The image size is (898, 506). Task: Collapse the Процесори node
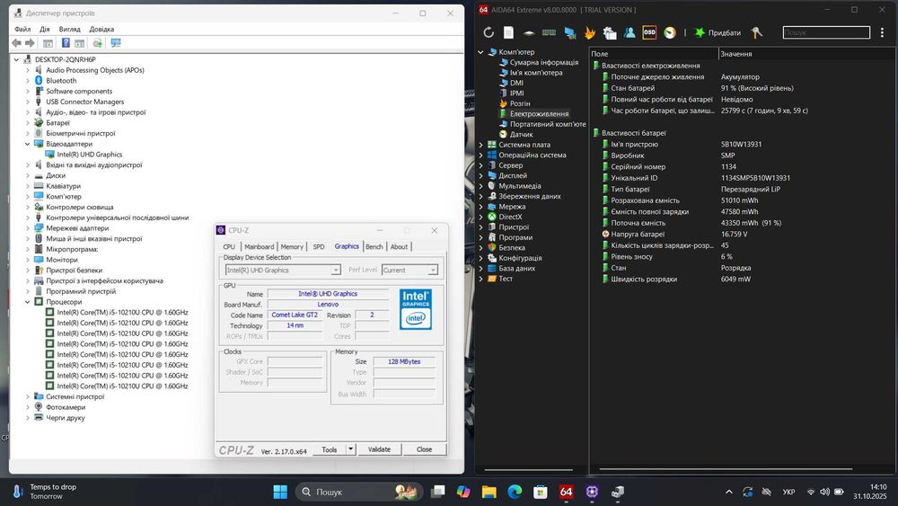click(28, 302)
